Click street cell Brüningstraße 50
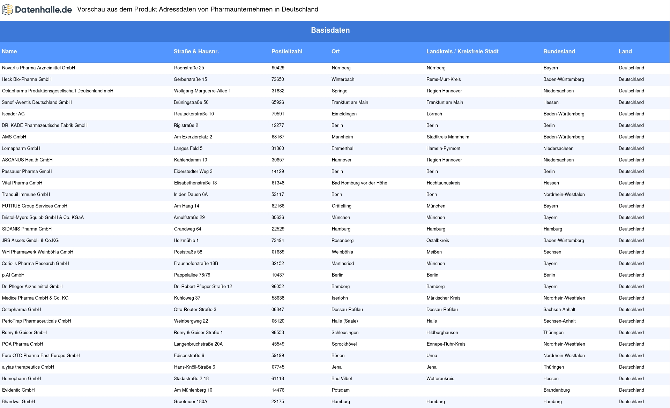This screenshot has height=408, width=670. tap(191, 103)
